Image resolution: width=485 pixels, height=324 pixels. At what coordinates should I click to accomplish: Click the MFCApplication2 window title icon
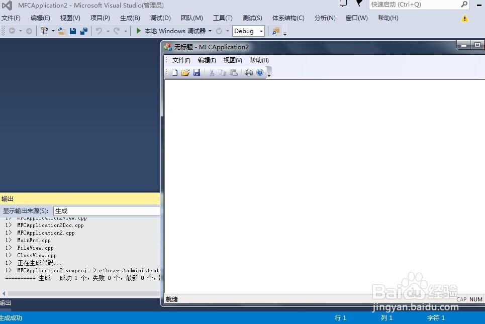pos(168,47)
